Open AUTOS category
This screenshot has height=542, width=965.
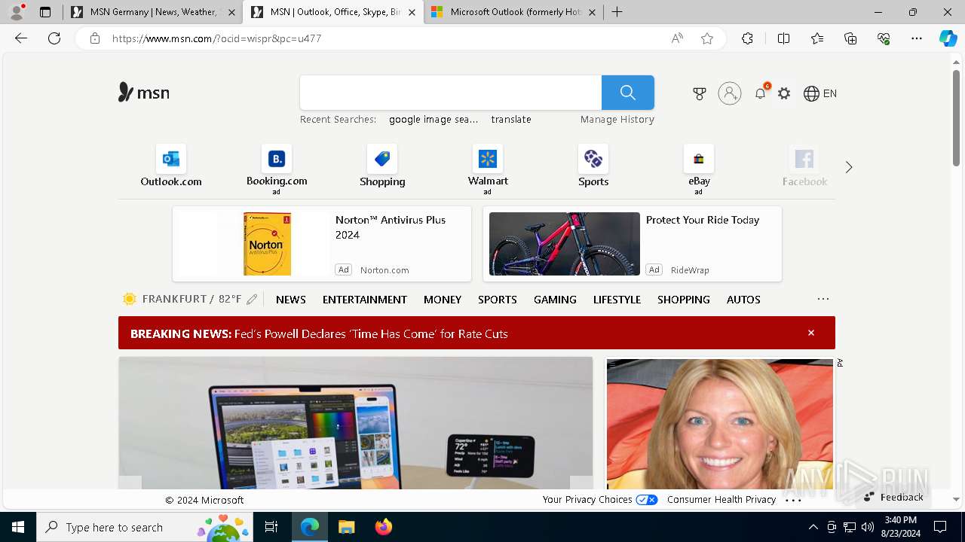743,300
